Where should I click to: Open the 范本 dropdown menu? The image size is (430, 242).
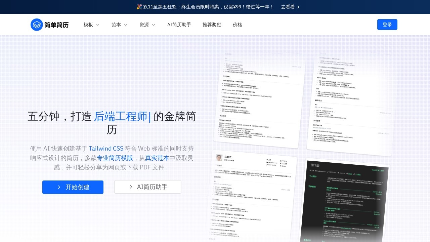[x=119, y=25]
